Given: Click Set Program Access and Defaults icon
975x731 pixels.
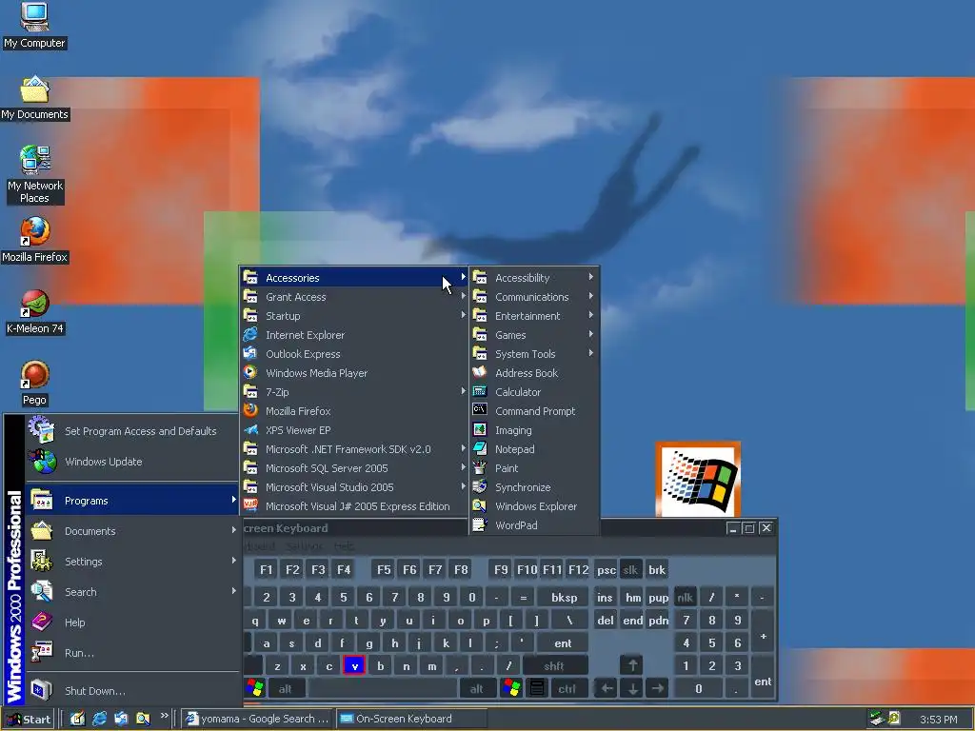Looking at the screenshot, I should point(42,430).
